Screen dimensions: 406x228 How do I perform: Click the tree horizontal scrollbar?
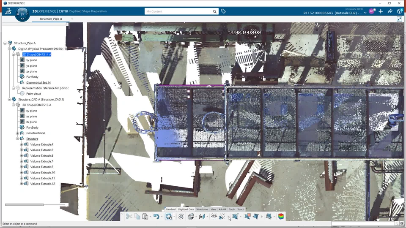(x=25, y=205)
